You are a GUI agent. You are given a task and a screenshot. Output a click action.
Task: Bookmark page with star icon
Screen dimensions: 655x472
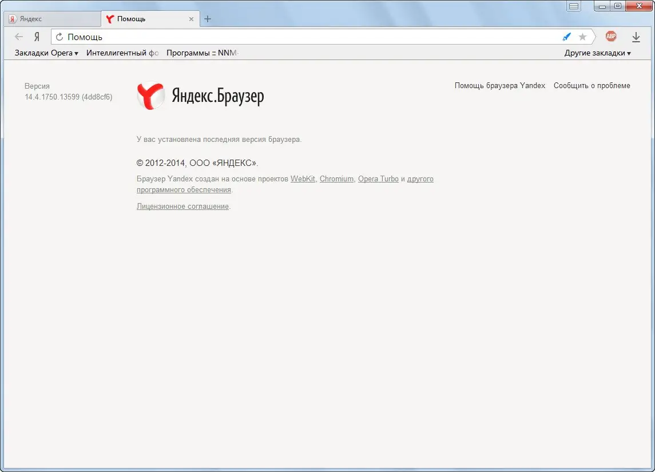pyautogui.click(x=582, y=37)
